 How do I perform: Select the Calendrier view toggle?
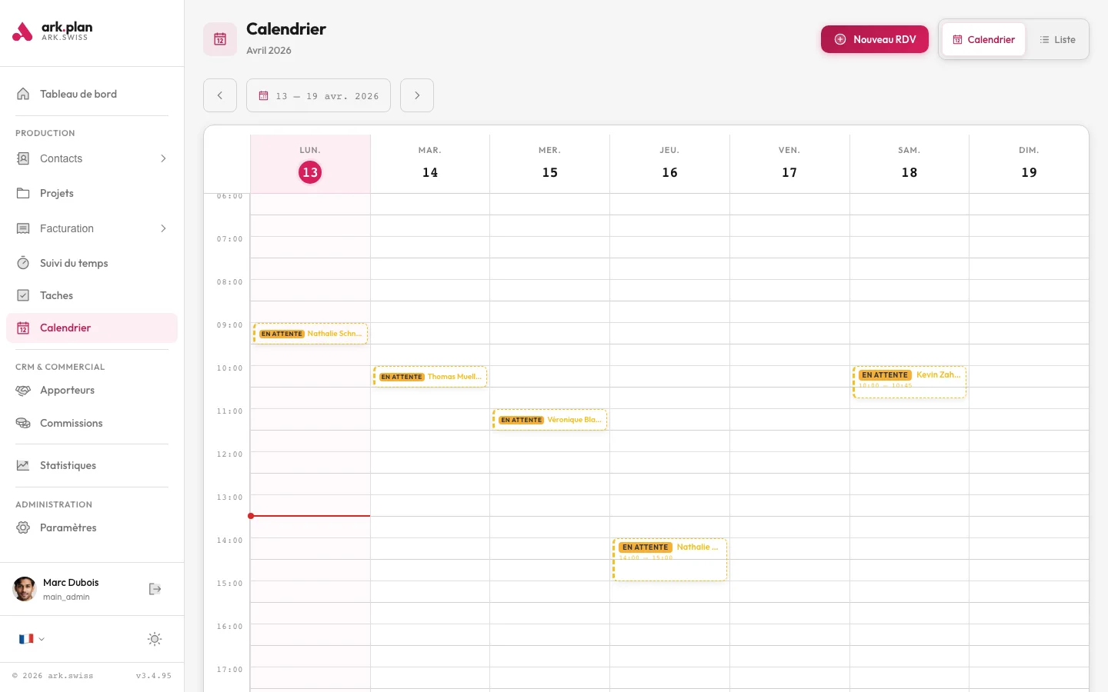983,39
